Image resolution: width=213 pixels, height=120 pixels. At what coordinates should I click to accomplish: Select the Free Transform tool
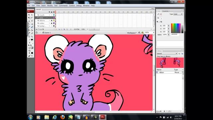coord(29,18)
